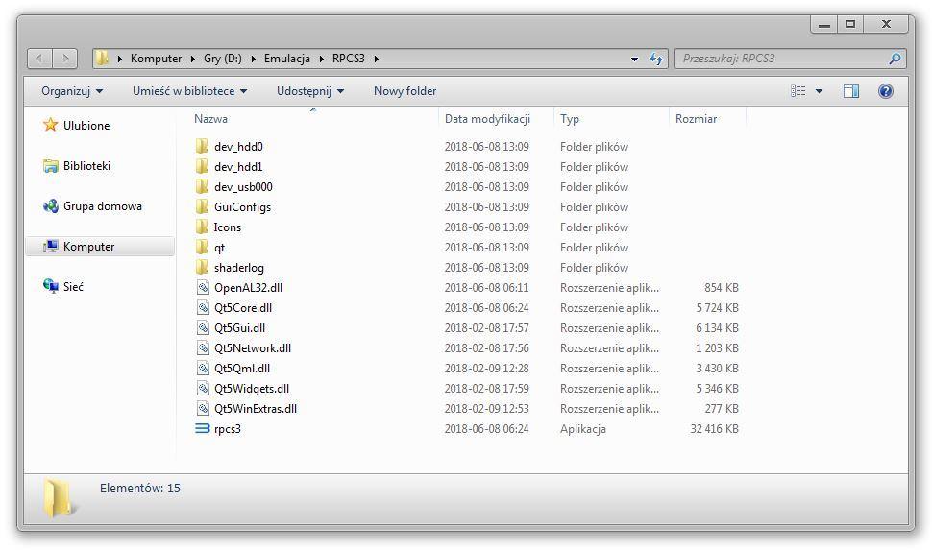Image resolution: width=932 pixels, height=550 pixels.
Task: Select the Qt5Gui.dll file icon
Action: pos(203,328)
